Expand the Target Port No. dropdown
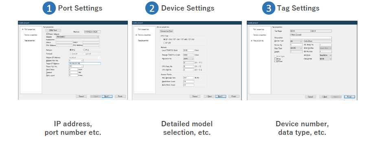Screen dimensions: 373x149 click(x=76, y=67)
